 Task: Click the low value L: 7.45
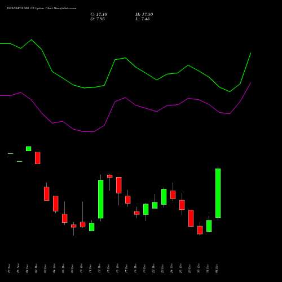pos(143,19)
